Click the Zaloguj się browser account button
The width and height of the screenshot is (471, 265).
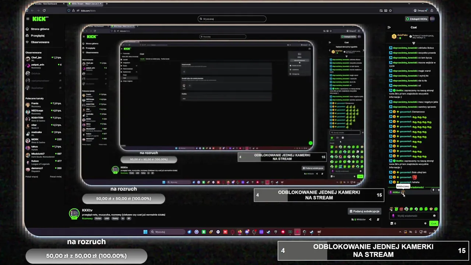420,11
